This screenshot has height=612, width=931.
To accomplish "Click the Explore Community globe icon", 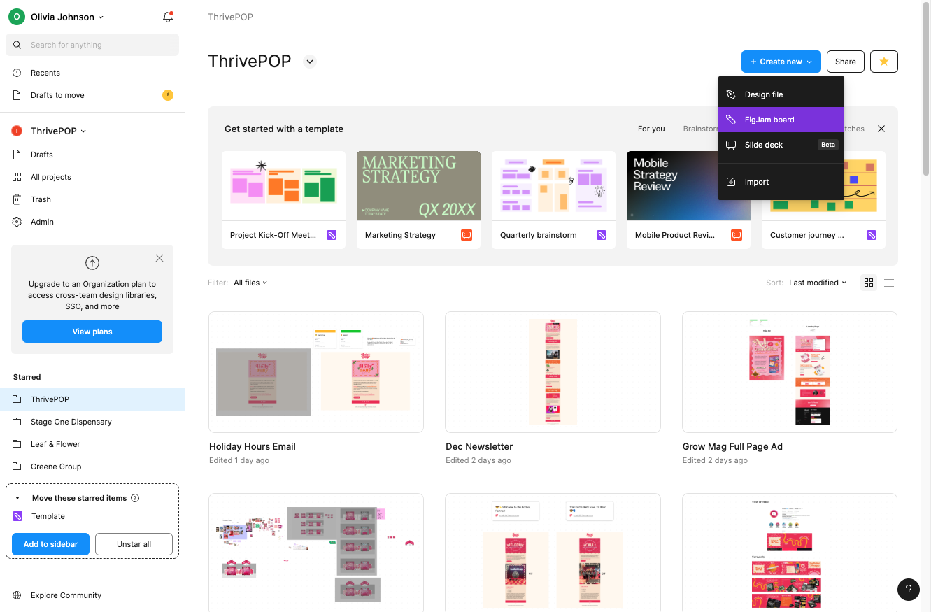I will pyautogui.click(x=17, y=595).
